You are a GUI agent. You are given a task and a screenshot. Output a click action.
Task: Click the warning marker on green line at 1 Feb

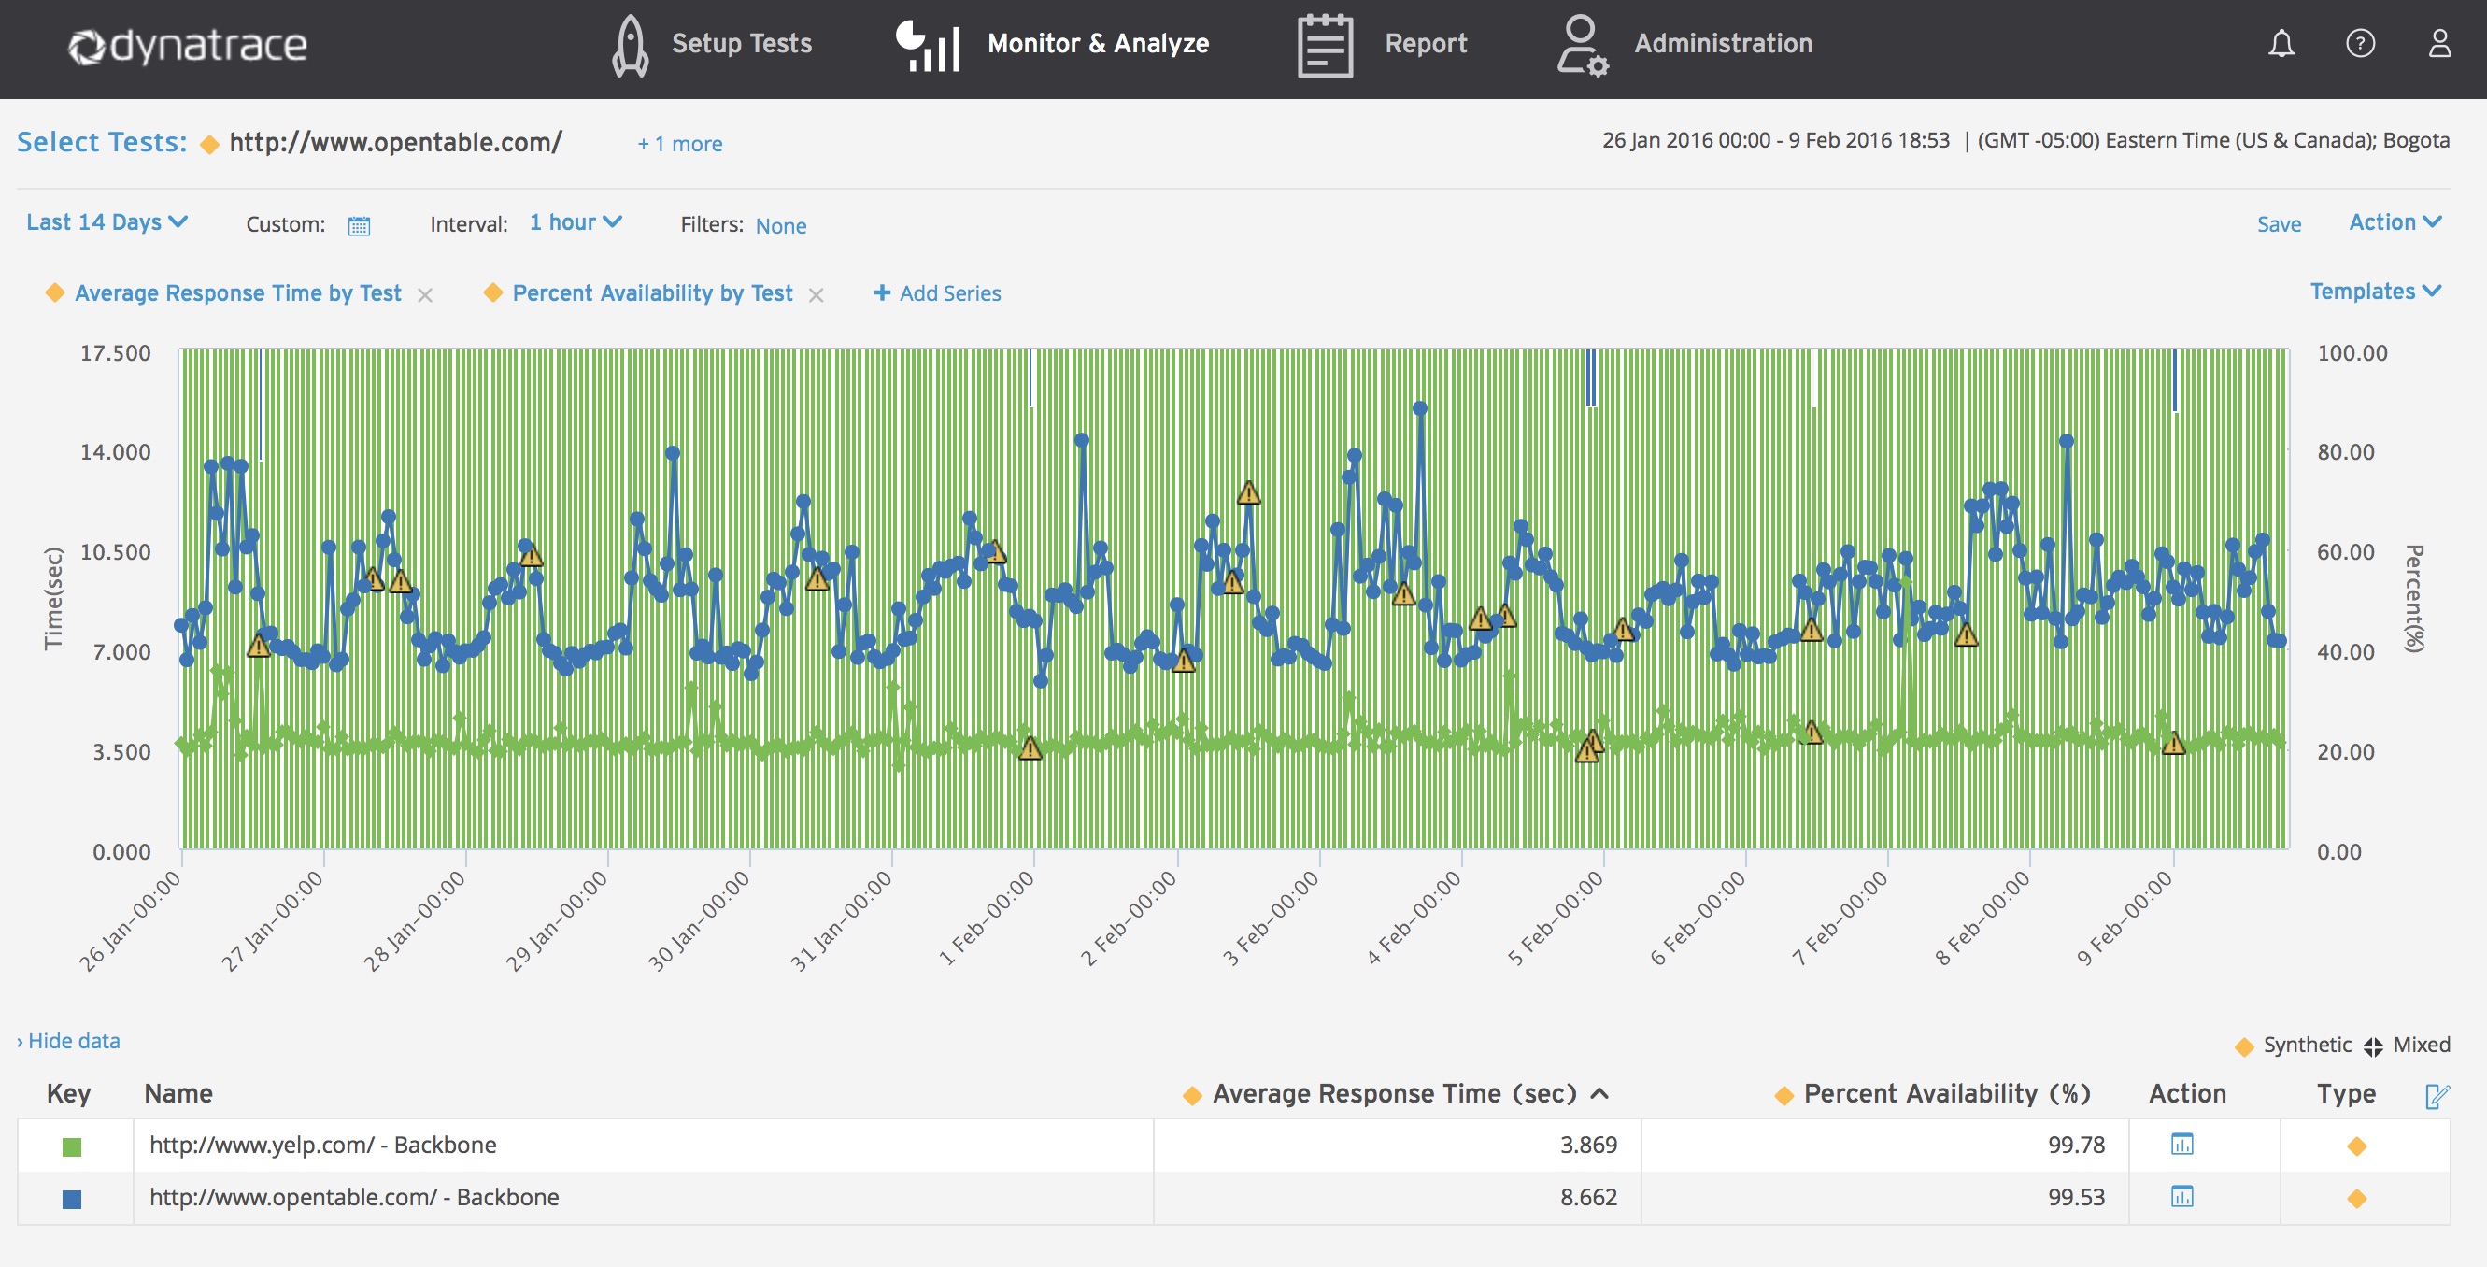point(1030,748)
